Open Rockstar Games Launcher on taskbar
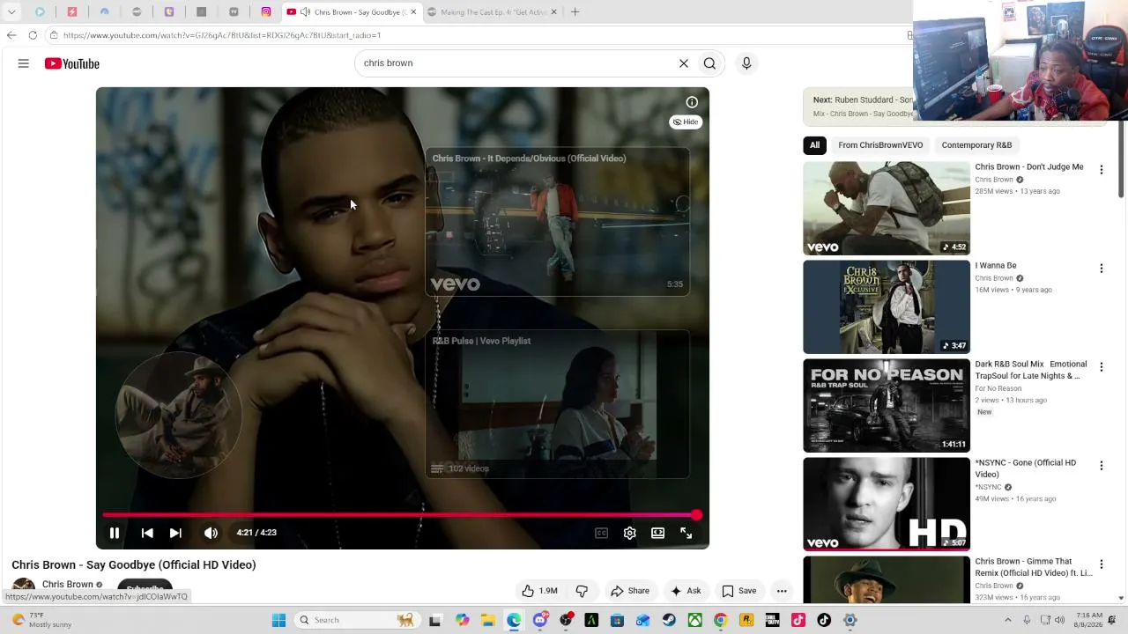The image size is (1128, 634). pos(746,620)
